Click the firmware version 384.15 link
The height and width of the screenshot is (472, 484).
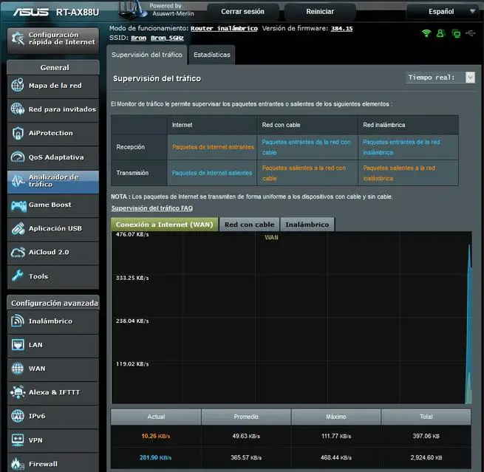341,28
